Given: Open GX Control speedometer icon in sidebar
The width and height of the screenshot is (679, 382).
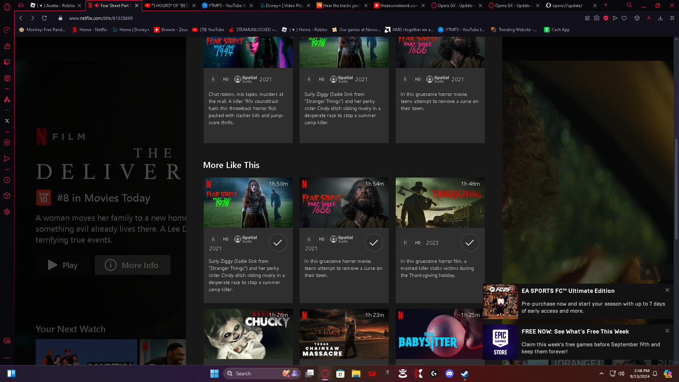Looking at the screenshot, I should tap(7, 30).
